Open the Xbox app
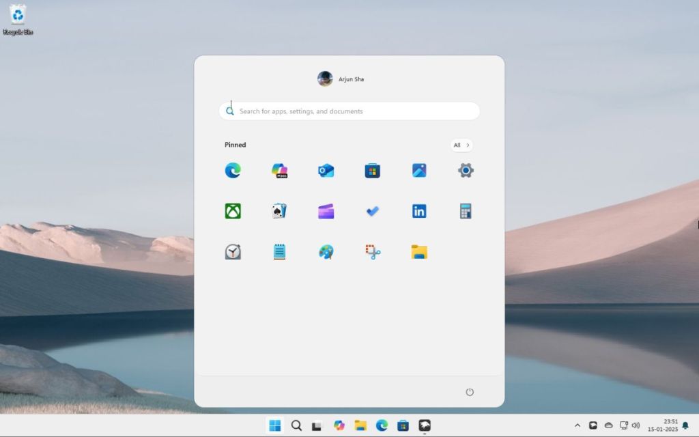The image size is (699, 437). point(233,211)
